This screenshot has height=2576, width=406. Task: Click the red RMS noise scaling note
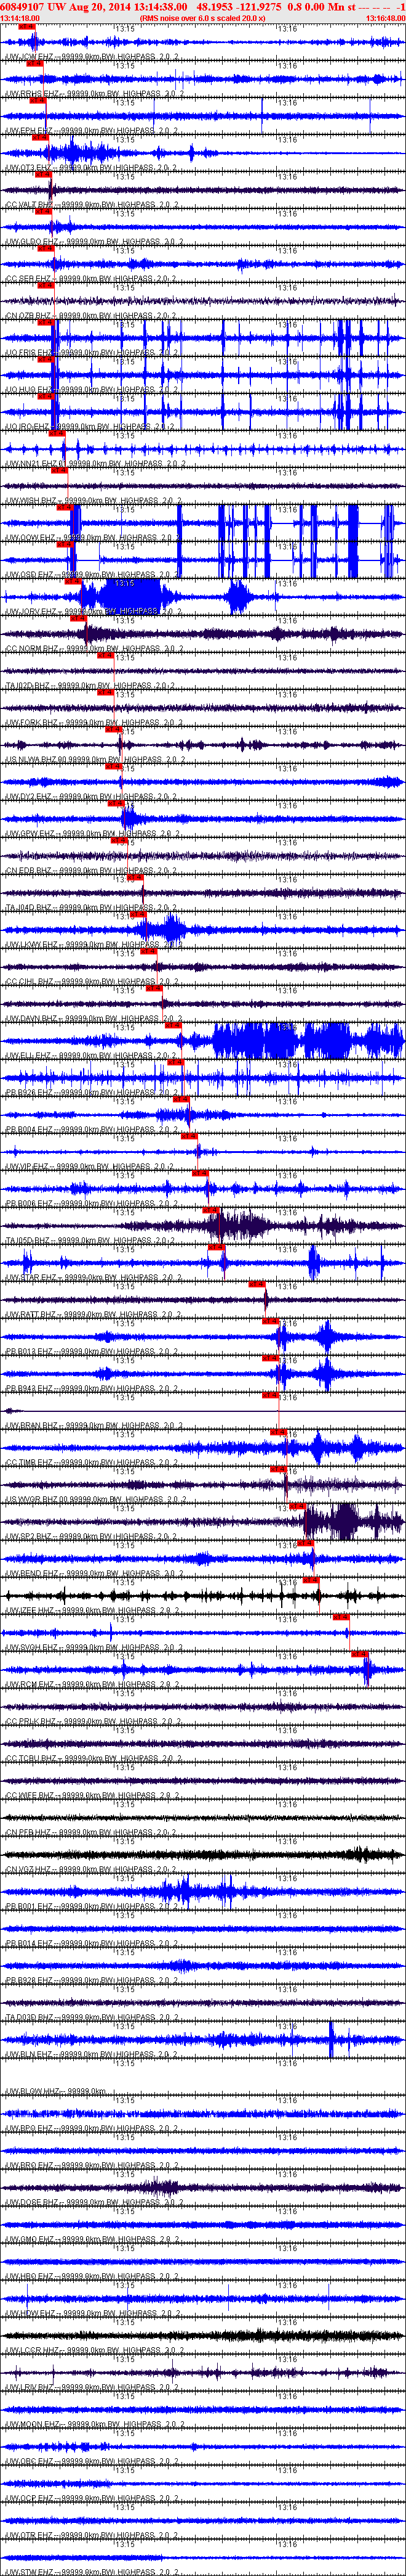tap(202, 18)
